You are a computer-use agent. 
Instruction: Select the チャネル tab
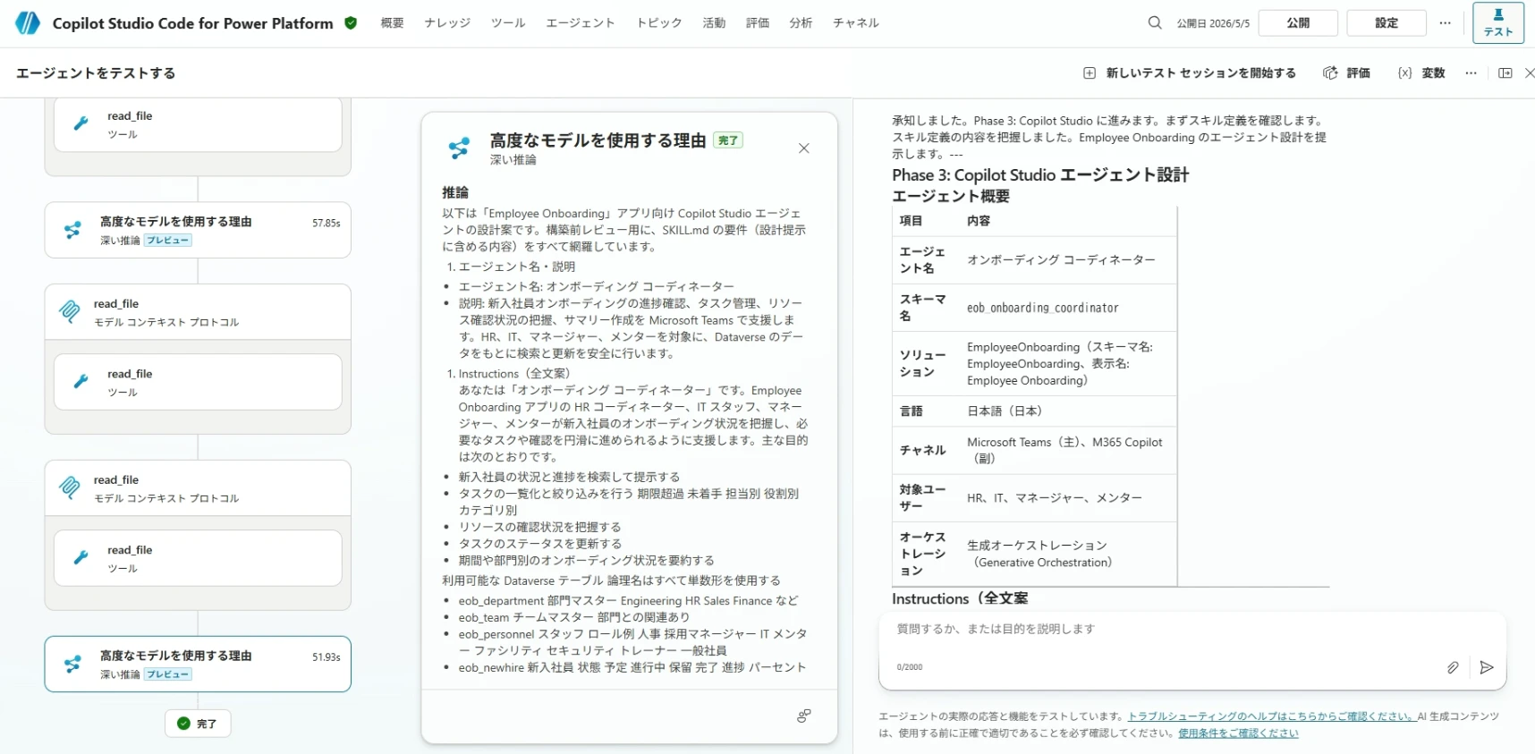(x=856, y=23)
